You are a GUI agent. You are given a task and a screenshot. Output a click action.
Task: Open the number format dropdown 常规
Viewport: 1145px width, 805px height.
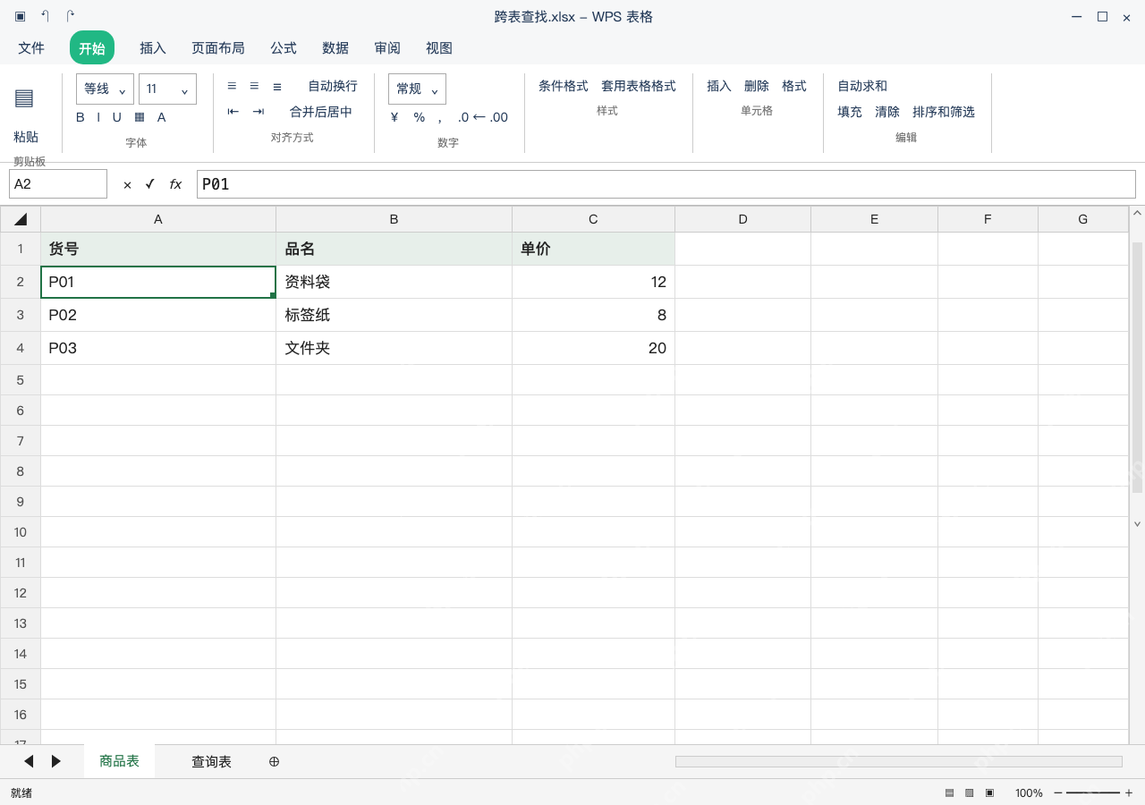tap(417, 89)
